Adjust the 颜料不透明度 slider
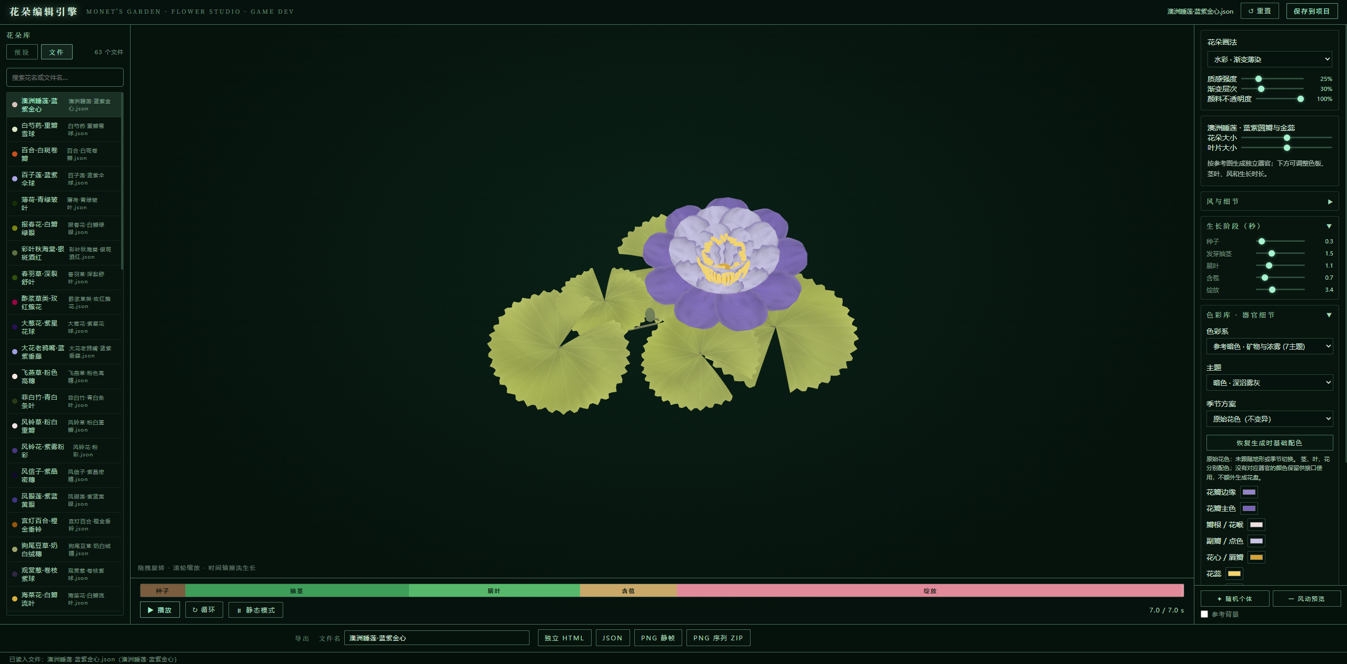This screenshot has width=1347, height=664. 1280,99
